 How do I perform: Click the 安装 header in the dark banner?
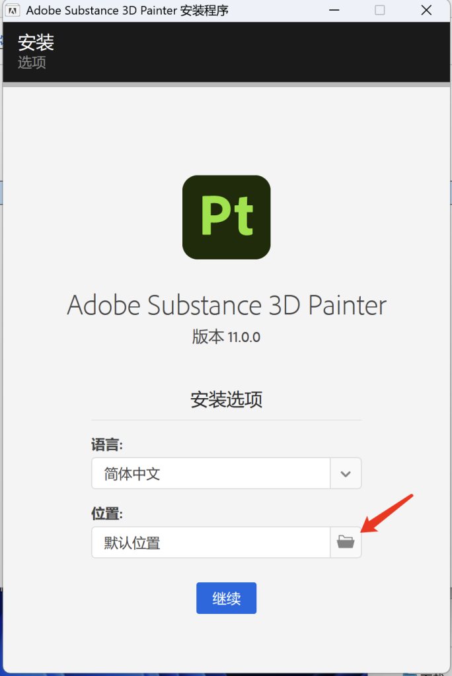[x=36, y=43]
